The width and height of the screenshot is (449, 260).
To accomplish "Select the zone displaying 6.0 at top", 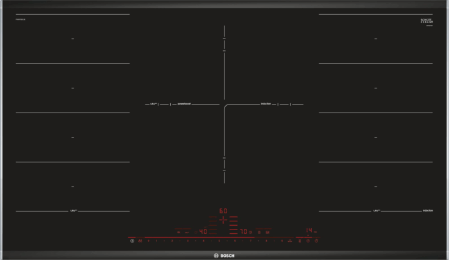I will click(223, 210).
